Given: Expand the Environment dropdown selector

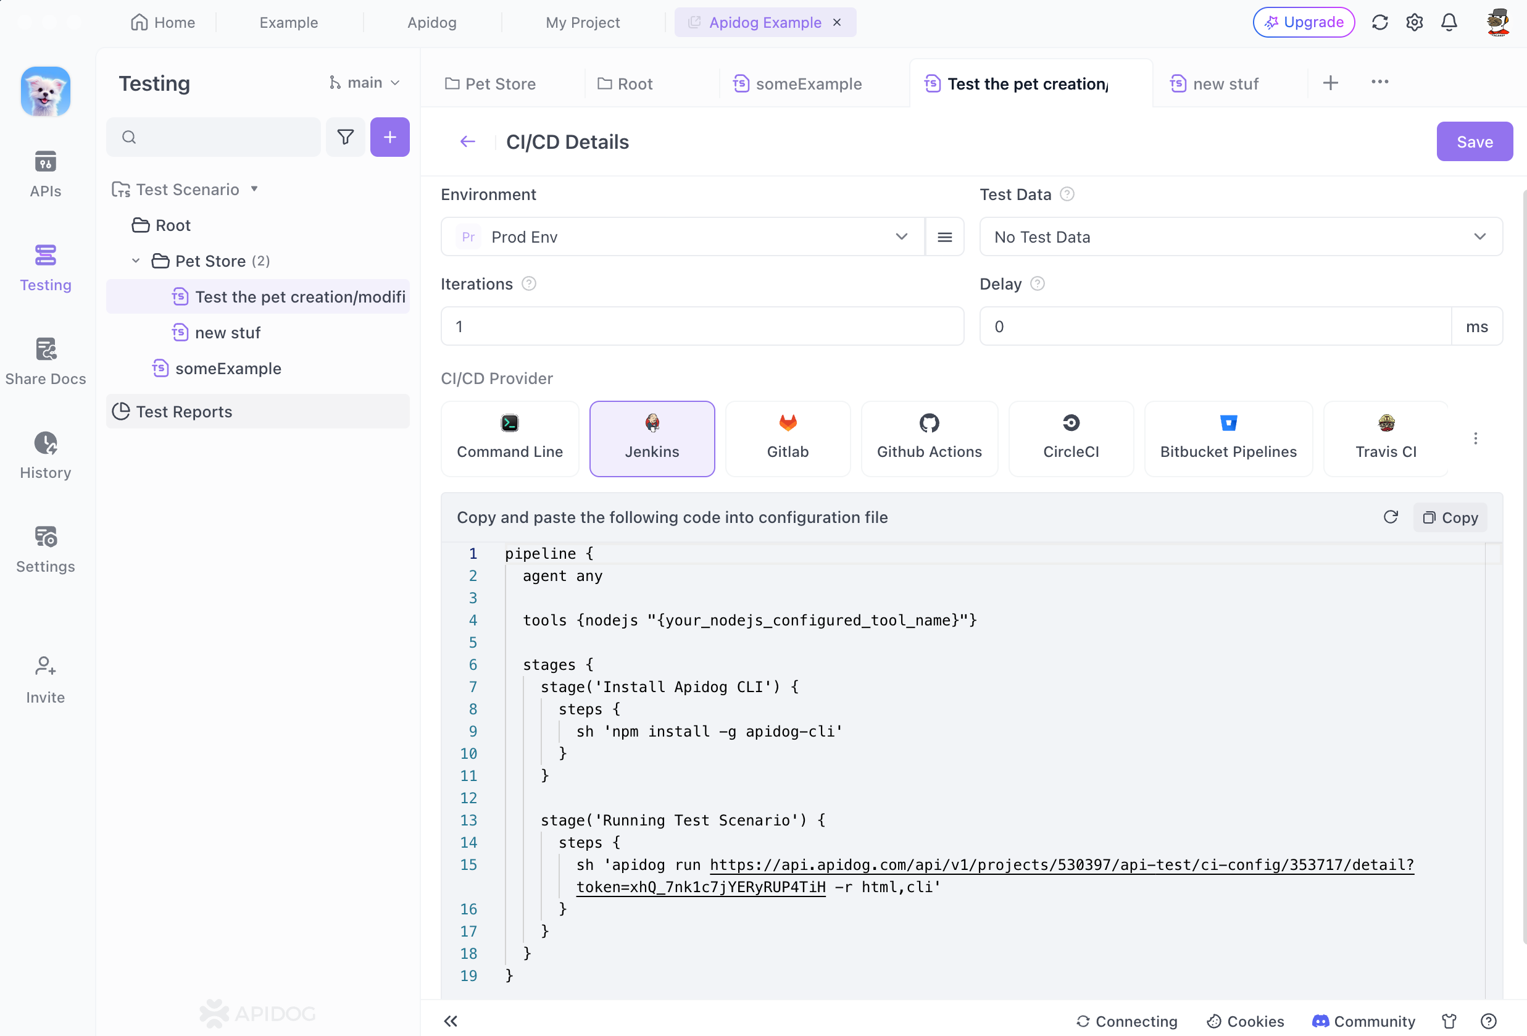Looking at the screenshot, I should (x=902, y=237).
